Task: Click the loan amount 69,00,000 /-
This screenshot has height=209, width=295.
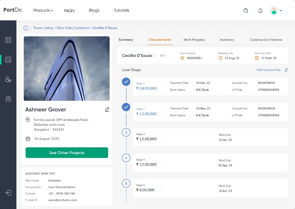Action: (195, 58)
